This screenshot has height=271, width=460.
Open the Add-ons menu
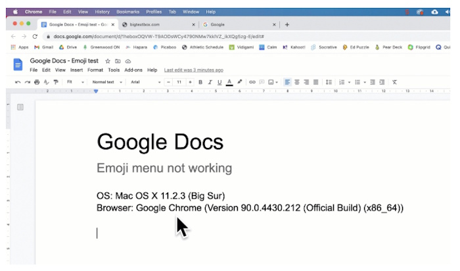(x=133, y=70)
